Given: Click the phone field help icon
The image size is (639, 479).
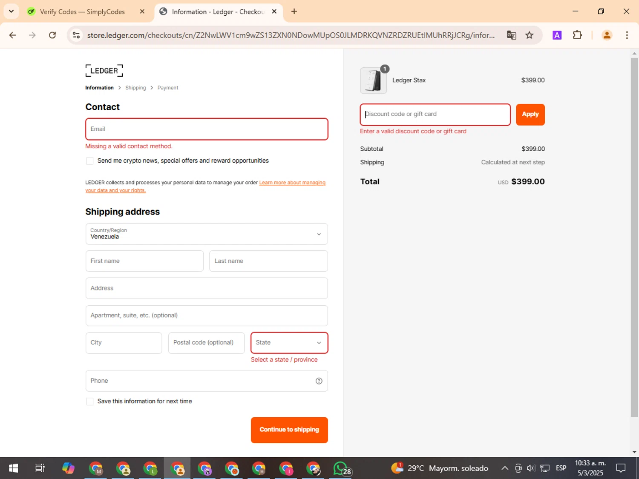Looking at the screenshot, I should [319, 381].
